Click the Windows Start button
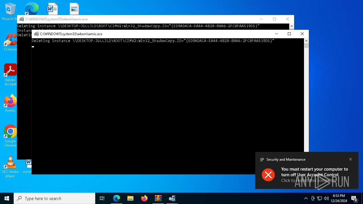Image resolution: width=363 pixels, height=204 pixels. (7, 198)
